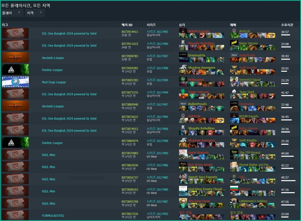Open match ID 8073895783
The image size is (301, 221).
tap(130, 80)
